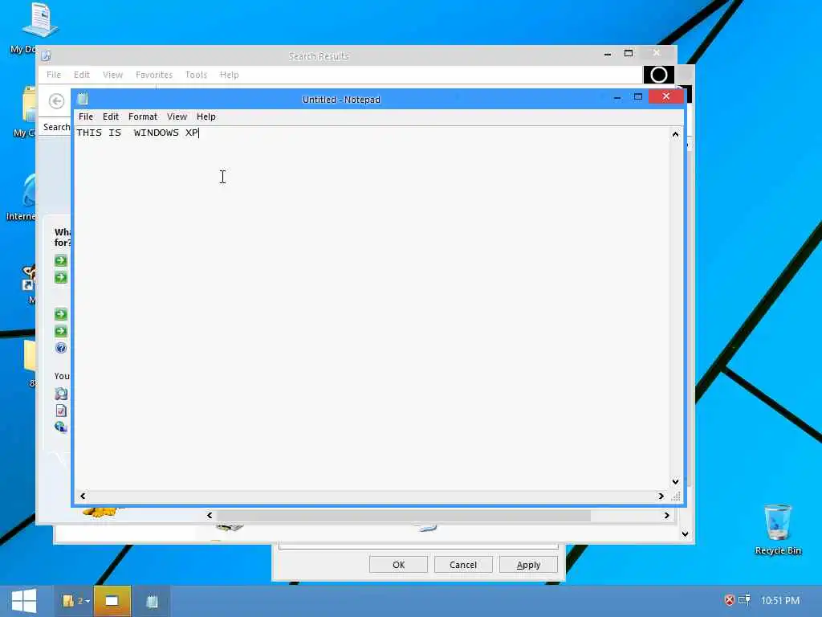This screenshot has width=822, height=617.
Task: Minimize the Notepad window
Action: [617, 97]
